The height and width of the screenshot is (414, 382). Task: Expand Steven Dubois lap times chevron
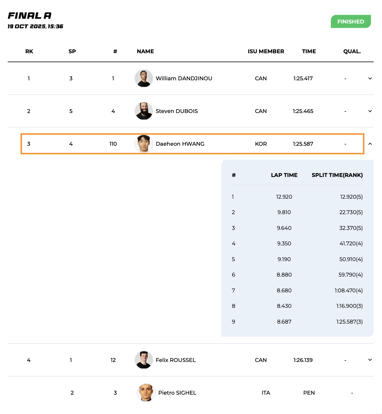tap(370, 111)
